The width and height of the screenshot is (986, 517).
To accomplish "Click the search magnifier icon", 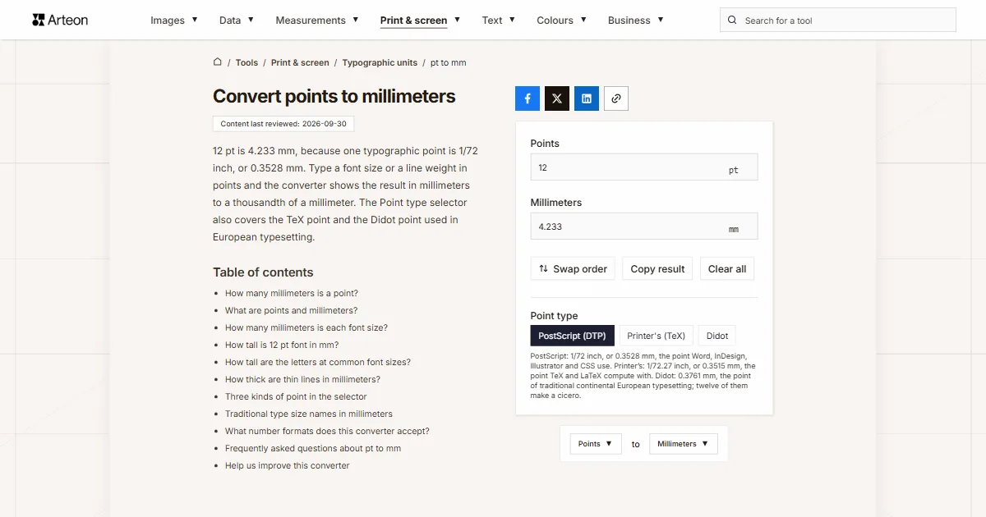I will [x=733, y=21].
